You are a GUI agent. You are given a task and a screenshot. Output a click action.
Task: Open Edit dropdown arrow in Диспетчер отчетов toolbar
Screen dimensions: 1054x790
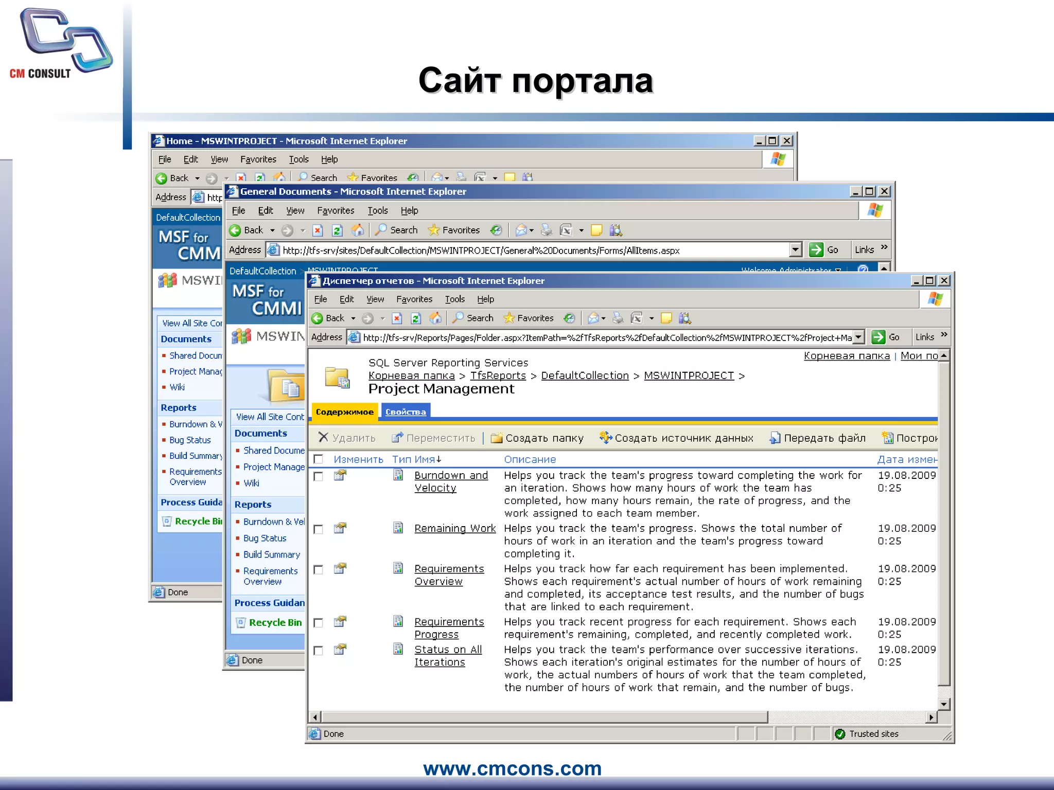click(651, 318)
